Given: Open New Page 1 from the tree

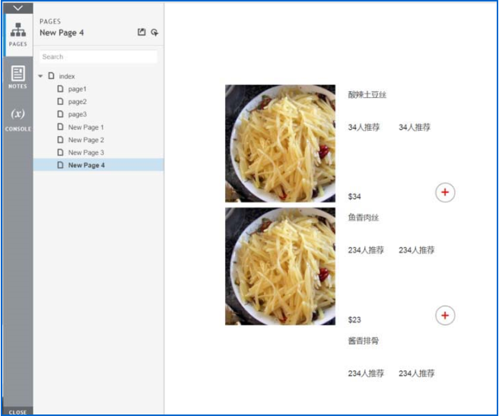Looking at the screenshot, I should pos(85,127).
